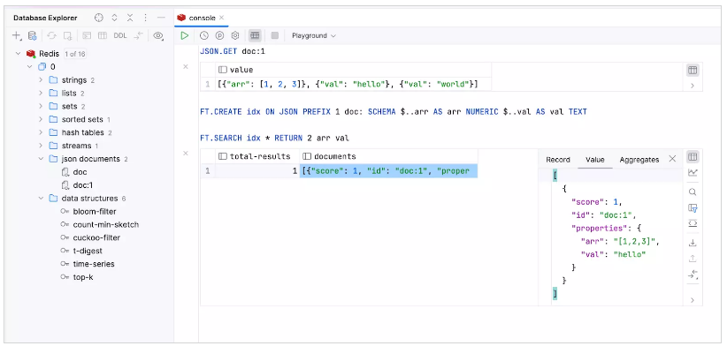Close the console tab
The height and width of the screenshot is (346, 727).
point(222,18)
